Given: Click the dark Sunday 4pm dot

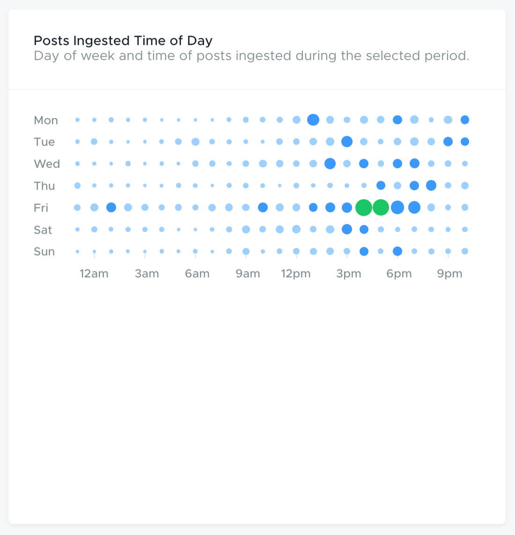Looking at the screenshot, I should pos(364,251).
